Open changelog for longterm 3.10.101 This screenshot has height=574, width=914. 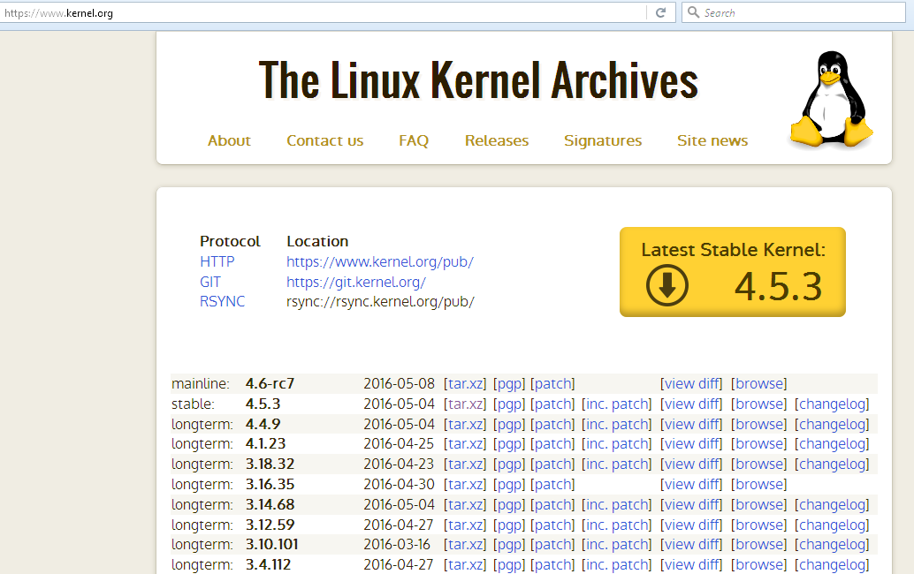(832, 545)
